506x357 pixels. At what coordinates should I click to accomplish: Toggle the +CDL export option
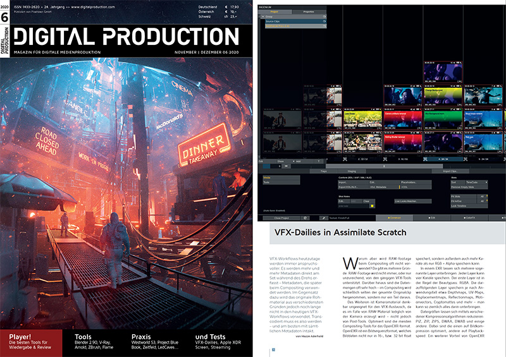(416, 187)
